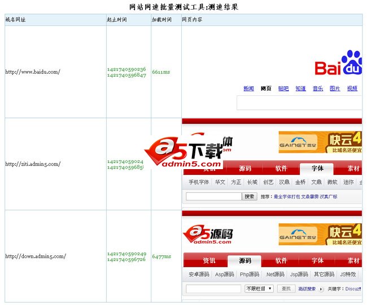The width and height of the screenshot is (367, 305).
Task: Switch to 软件 tab in ziti.admin5.com preview
Action: [281, 168]
